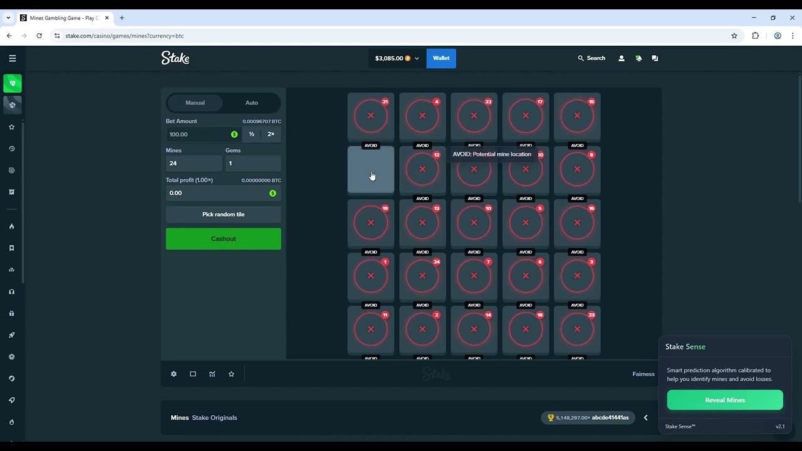Viewport: 802px width, 451px height.
Task: Open the Fairness link
Action: (x=643, y=374)
